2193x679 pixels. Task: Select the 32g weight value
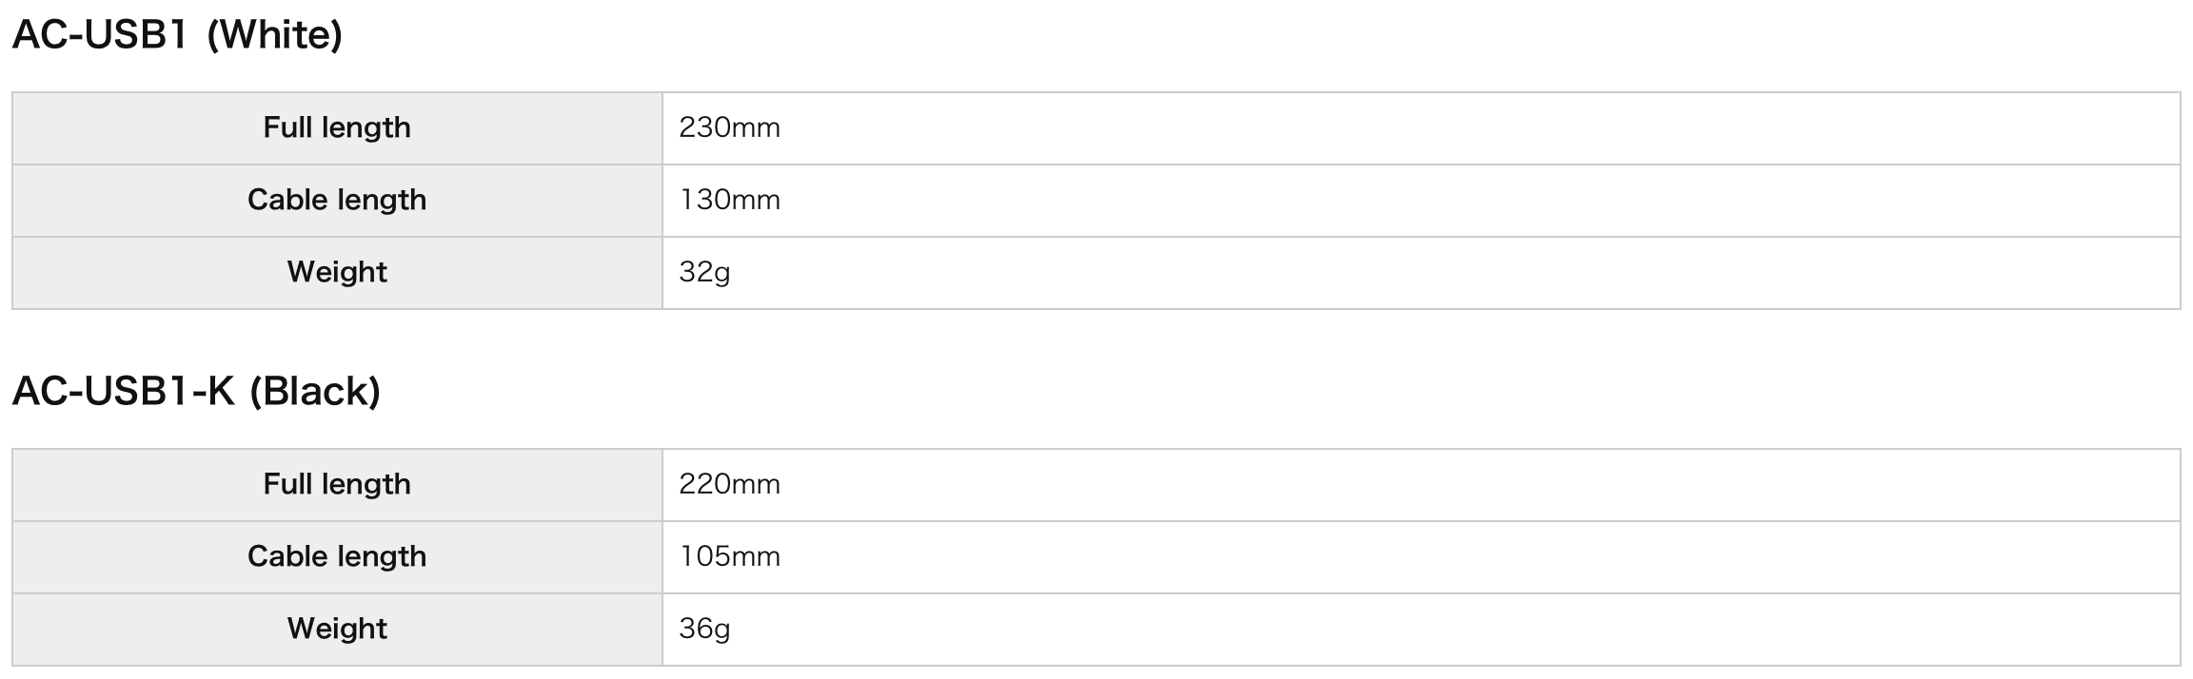pos(704,272)
